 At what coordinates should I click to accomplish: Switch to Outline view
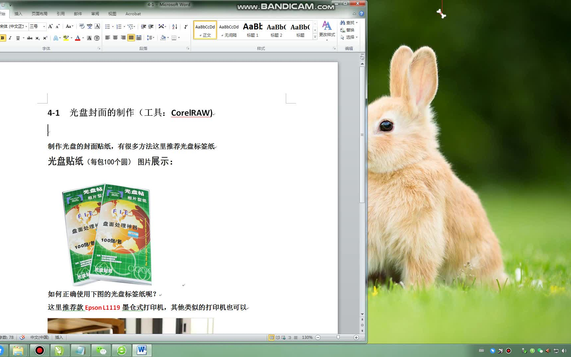pos(290,337)
